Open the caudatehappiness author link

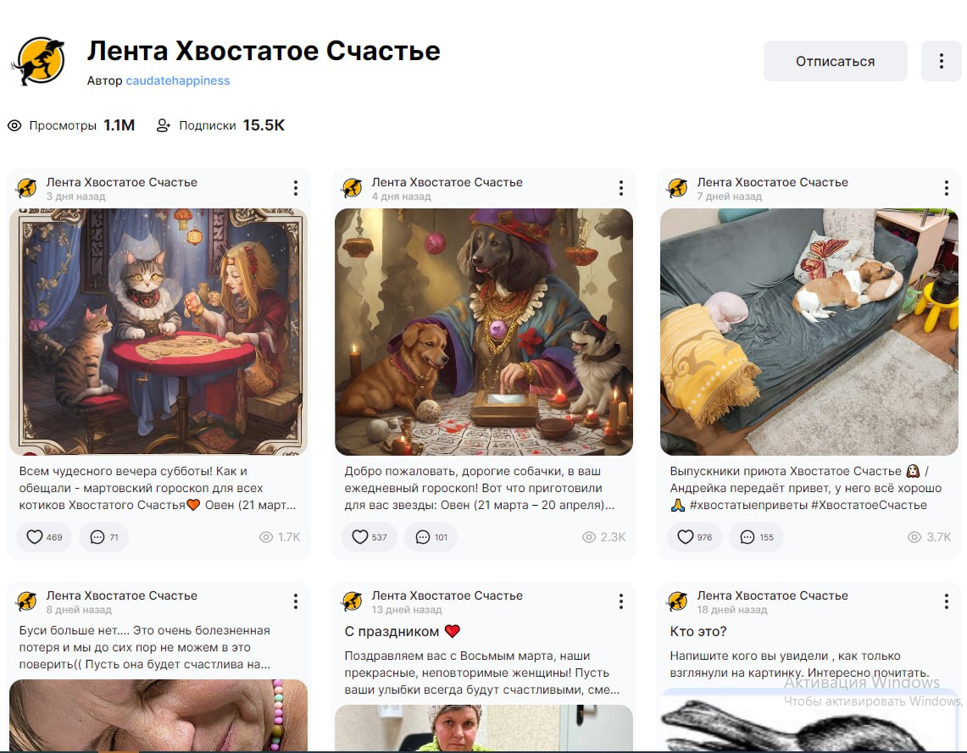coord(178,80)
